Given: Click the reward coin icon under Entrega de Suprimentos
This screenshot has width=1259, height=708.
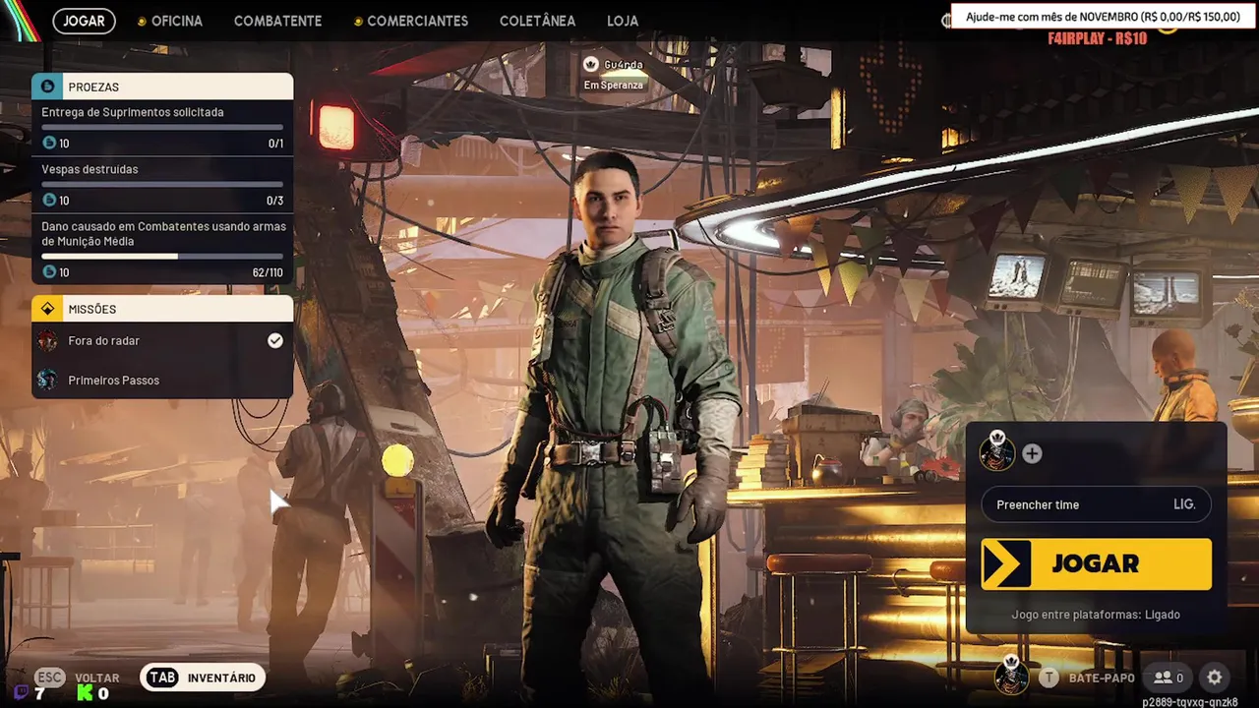Looking at the screenshot, I should tap(49, 143).
